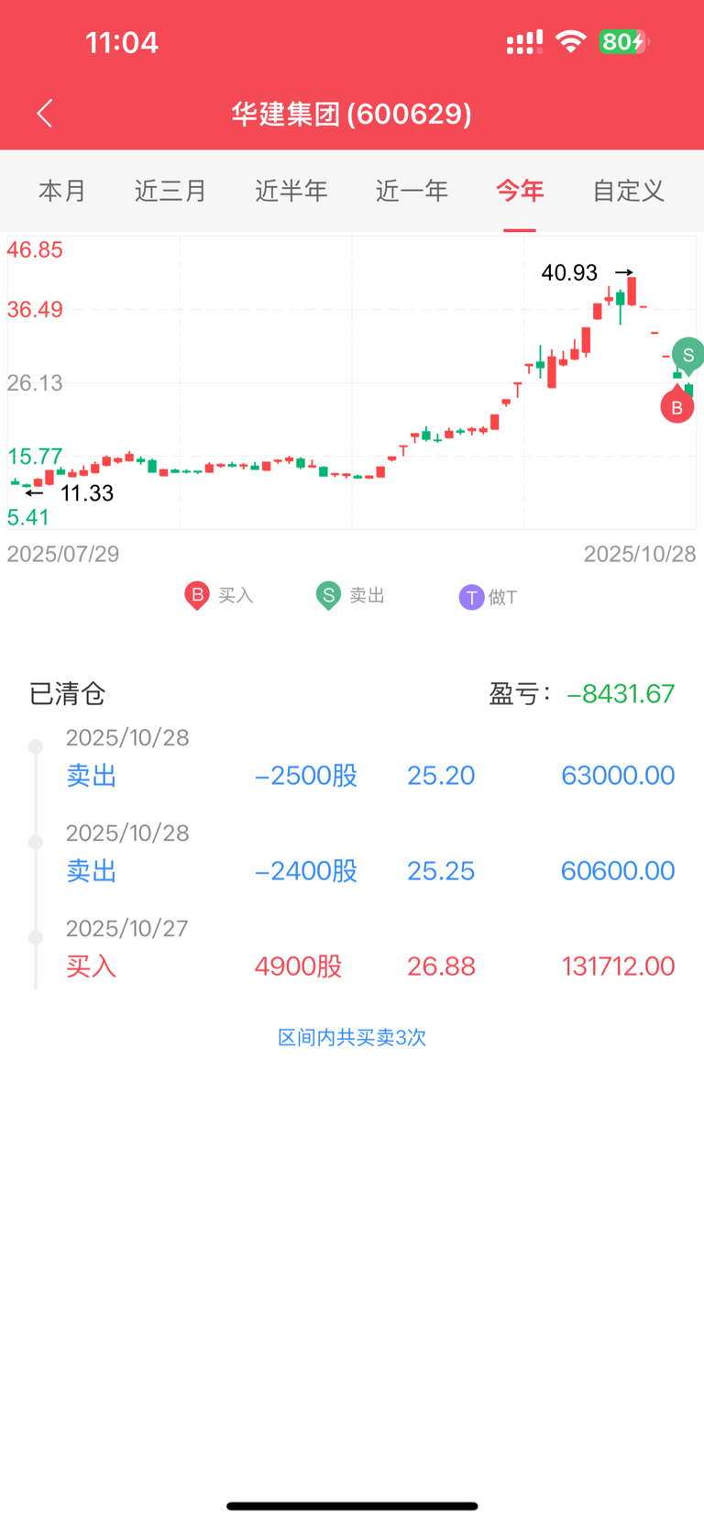This screenshot has width=704, height=1524.
Task: Open the 自定义 custom range tab
Action: click(628, 191)
